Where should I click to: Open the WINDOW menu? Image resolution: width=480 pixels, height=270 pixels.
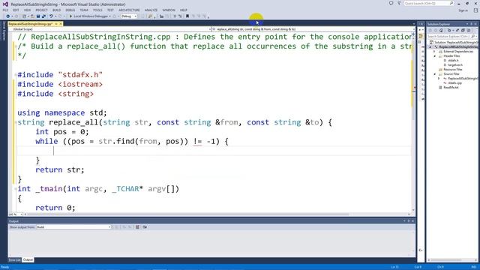[x=169, y=10]
